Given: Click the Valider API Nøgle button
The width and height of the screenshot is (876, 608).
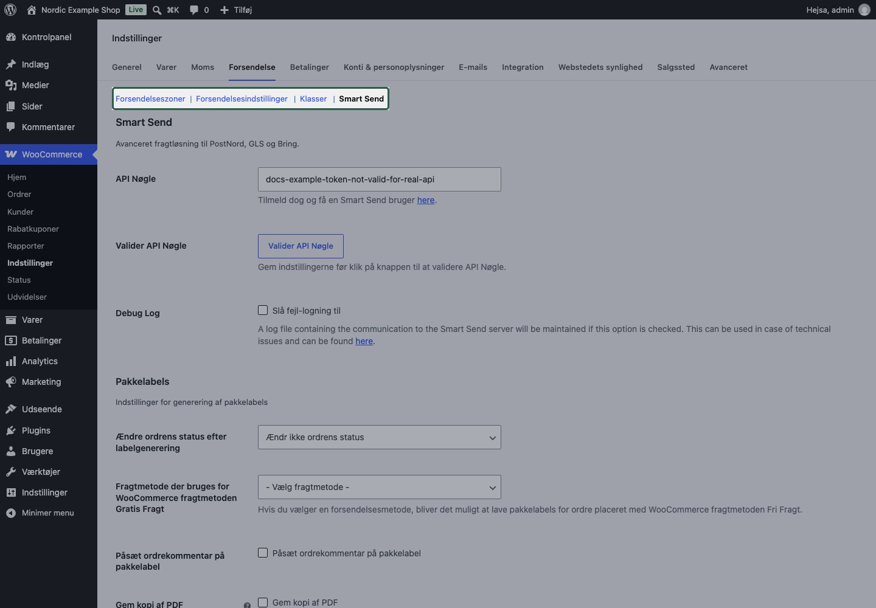Looking at the screenshot, I should (301, 246).
